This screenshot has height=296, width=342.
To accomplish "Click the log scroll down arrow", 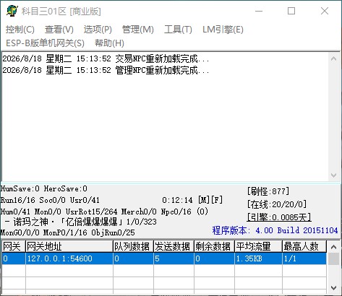I will (x=334, y=175).
